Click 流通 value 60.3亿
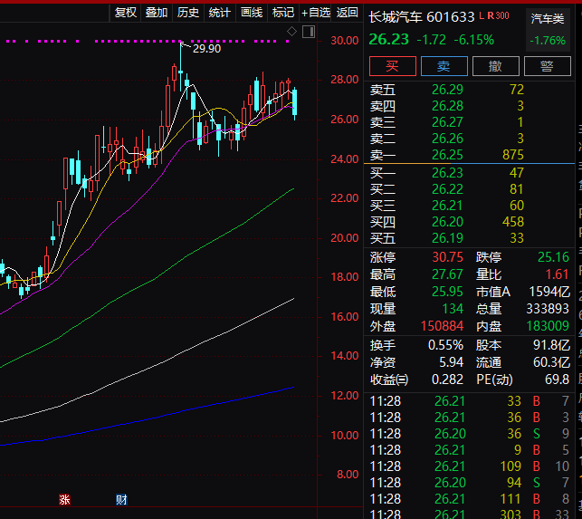 (551, 362)
